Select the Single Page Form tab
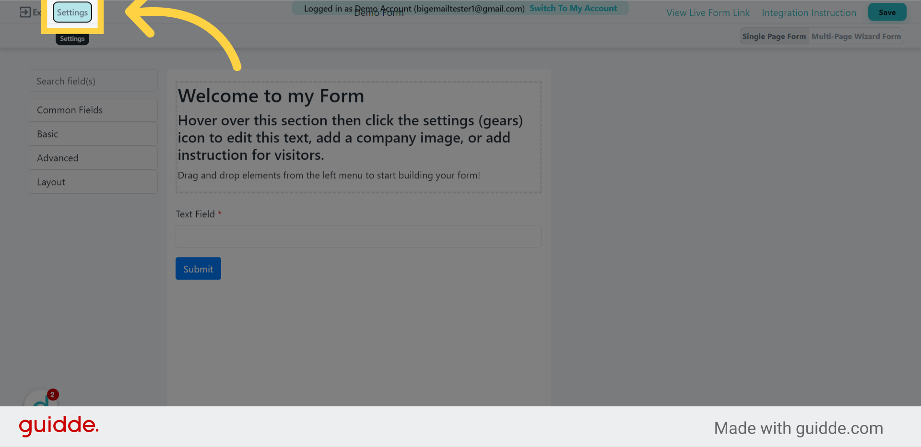Image resolution: width=921 pixels, height=447 pixels. (x=774, y=36)
